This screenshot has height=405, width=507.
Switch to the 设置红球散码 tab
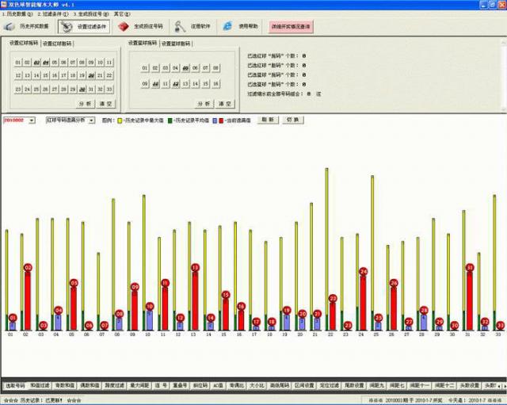pos(56,44)
